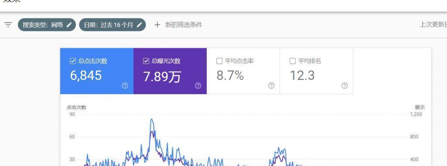
Task: Edit the 搜索类型: 网络 filter pencil
Action: click(69, 25)
